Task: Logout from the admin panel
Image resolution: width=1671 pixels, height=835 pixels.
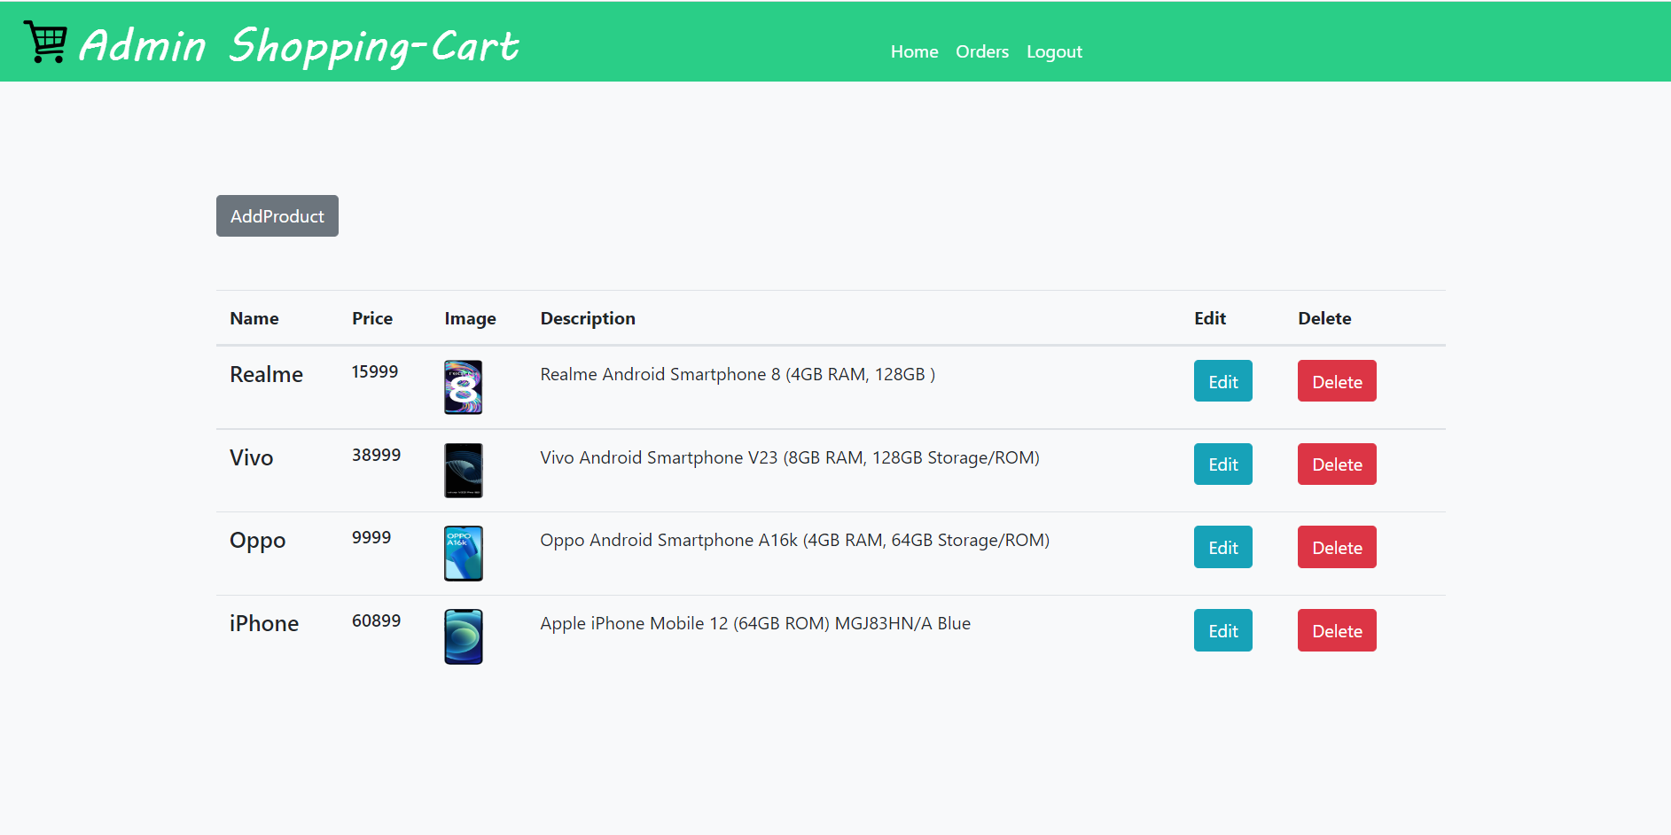Action: (1054, 51)
